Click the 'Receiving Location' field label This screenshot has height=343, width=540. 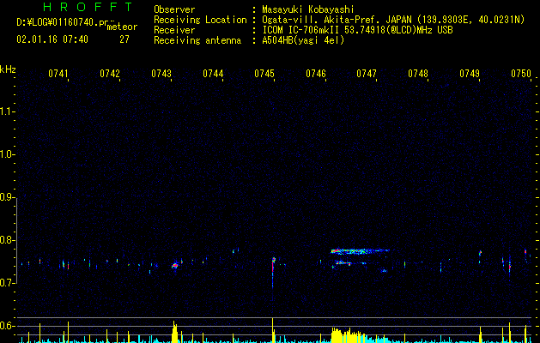(x=200, y=20)
